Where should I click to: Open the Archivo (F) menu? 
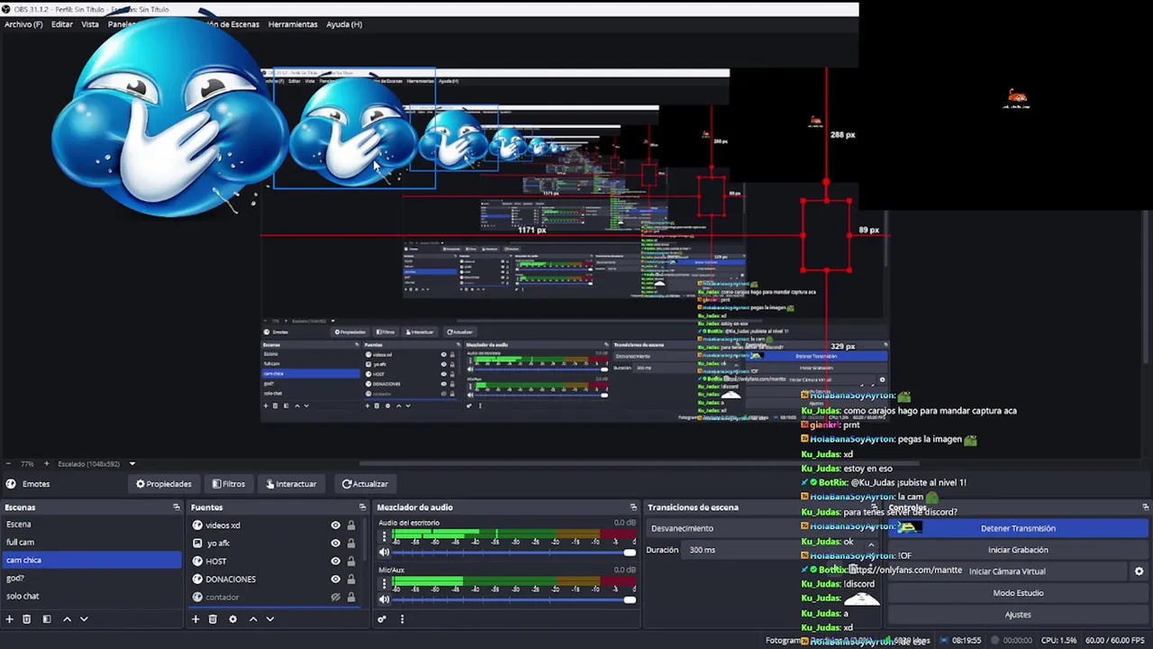(23, 24)
